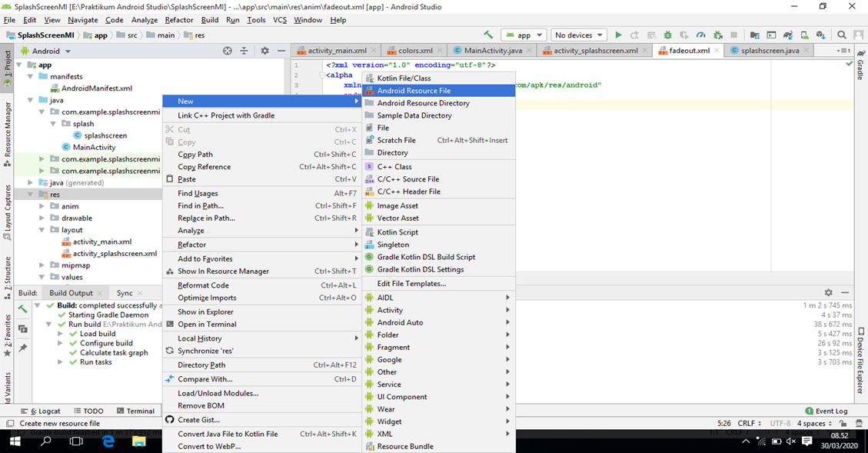Image resolution: width=868 pixels, height=453 pixels.
Task: Open the No devices dropdown
Action: click(578, 35)
